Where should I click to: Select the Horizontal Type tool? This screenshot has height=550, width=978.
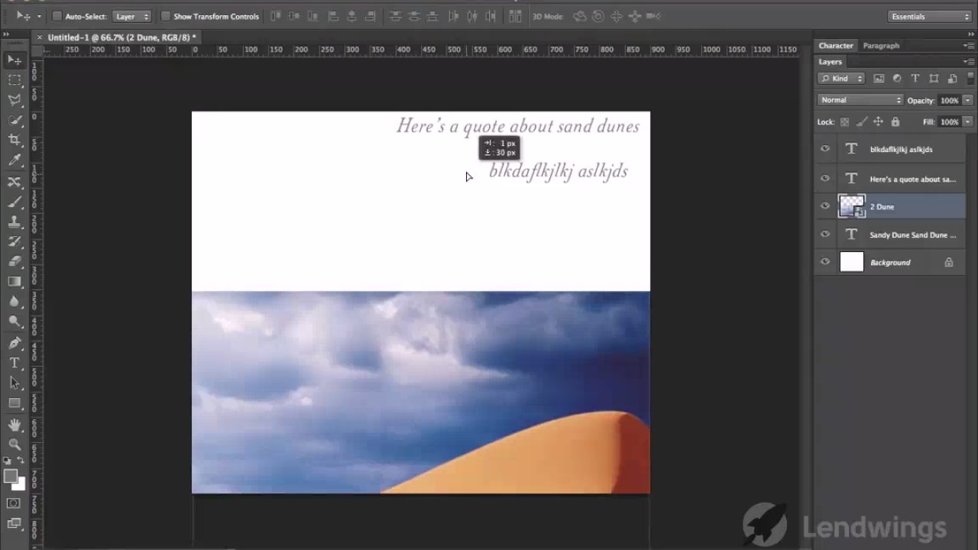tap(15, 363)
